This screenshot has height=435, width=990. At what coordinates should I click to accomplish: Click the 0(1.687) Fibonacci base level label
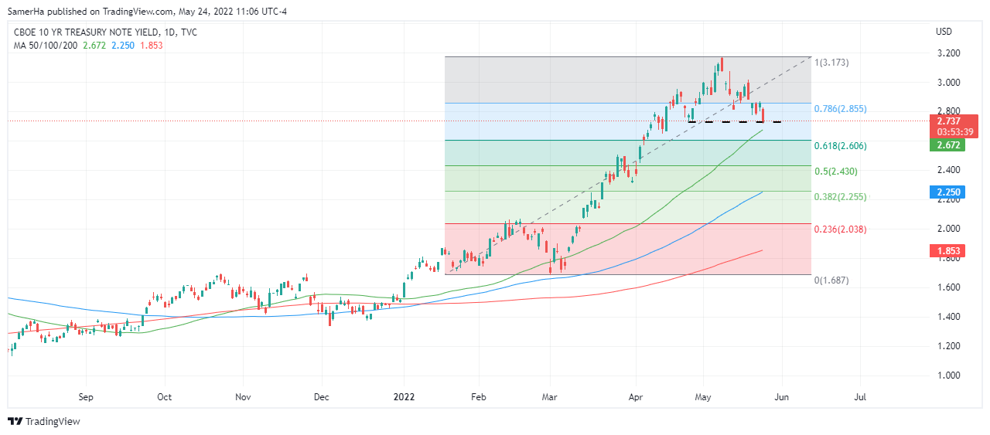(831, 280)
